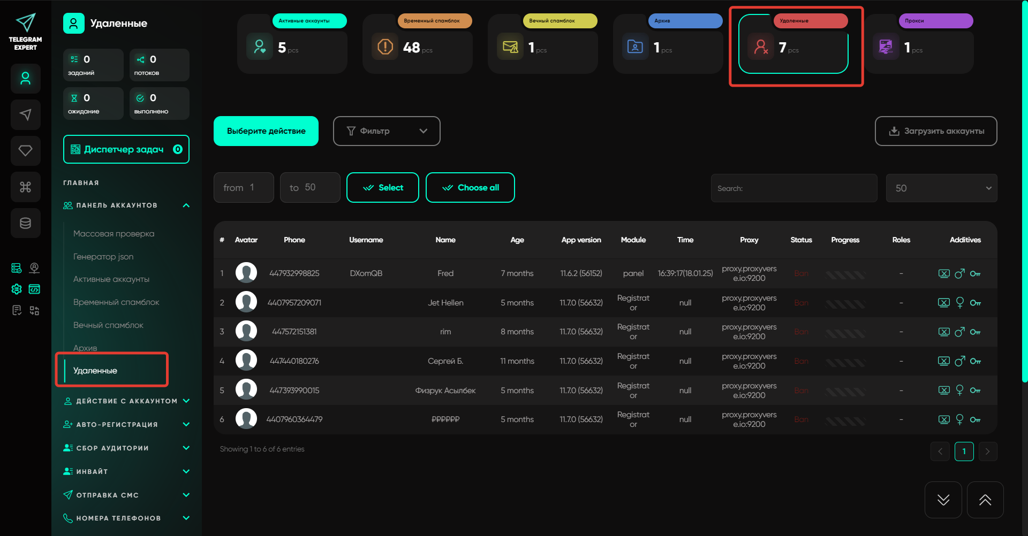Click the Загрузить аккаунты button

pyautogui.click(x=935, y=131)
